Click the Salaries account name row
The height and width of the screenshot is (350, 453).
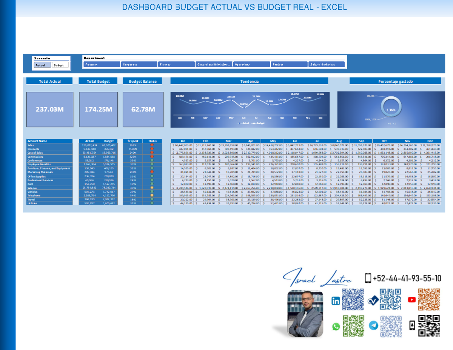[49, 188]
